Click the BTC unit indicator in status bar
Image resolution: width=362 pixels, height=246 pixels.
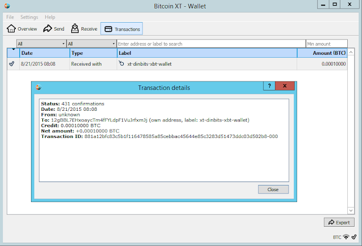point(337,237)
